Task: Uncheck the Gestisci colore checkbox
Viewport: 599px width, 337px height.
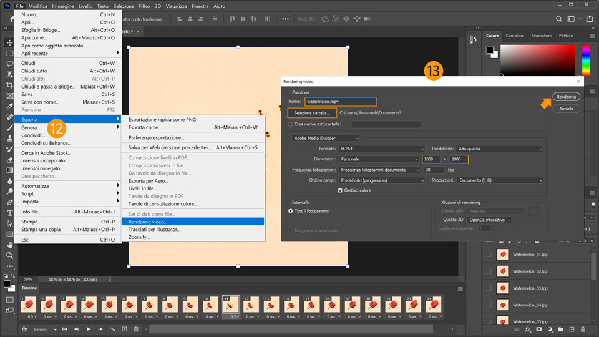Action: click(340, 190)
